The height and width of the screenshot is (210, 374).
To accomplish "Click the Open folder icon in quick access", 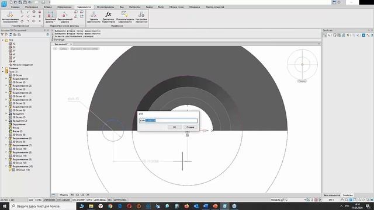I will tap(16, 2).
